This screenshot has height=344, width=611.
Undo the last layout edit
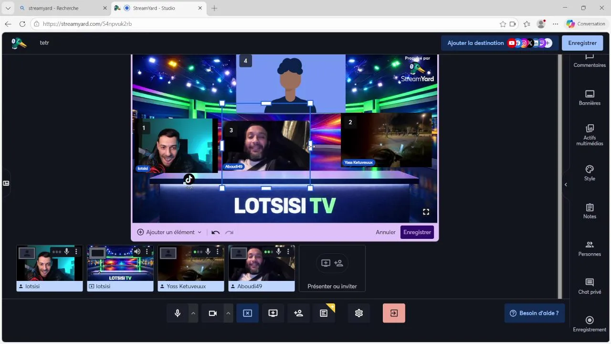tap(215, 232)
